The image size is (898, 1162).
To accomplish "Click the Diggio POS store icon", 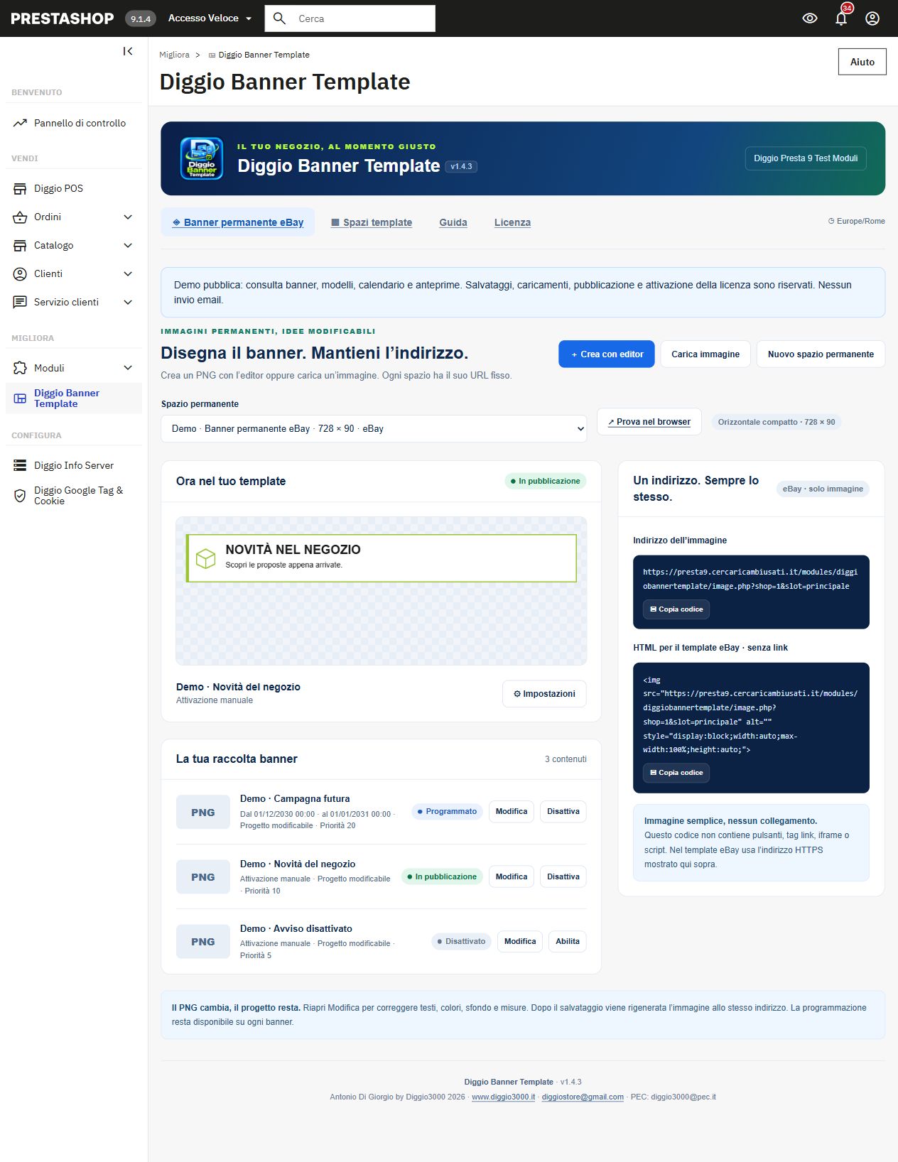I will (x=20, y=189).
